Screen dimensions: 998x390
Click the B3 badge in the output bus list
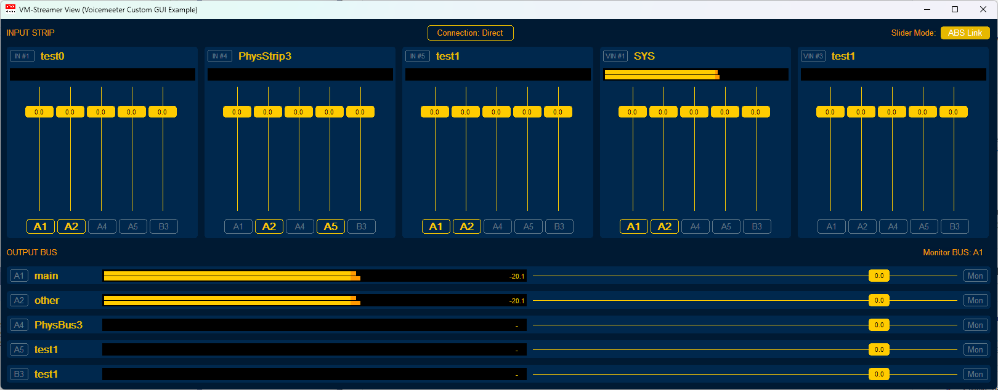click(19, 374)
